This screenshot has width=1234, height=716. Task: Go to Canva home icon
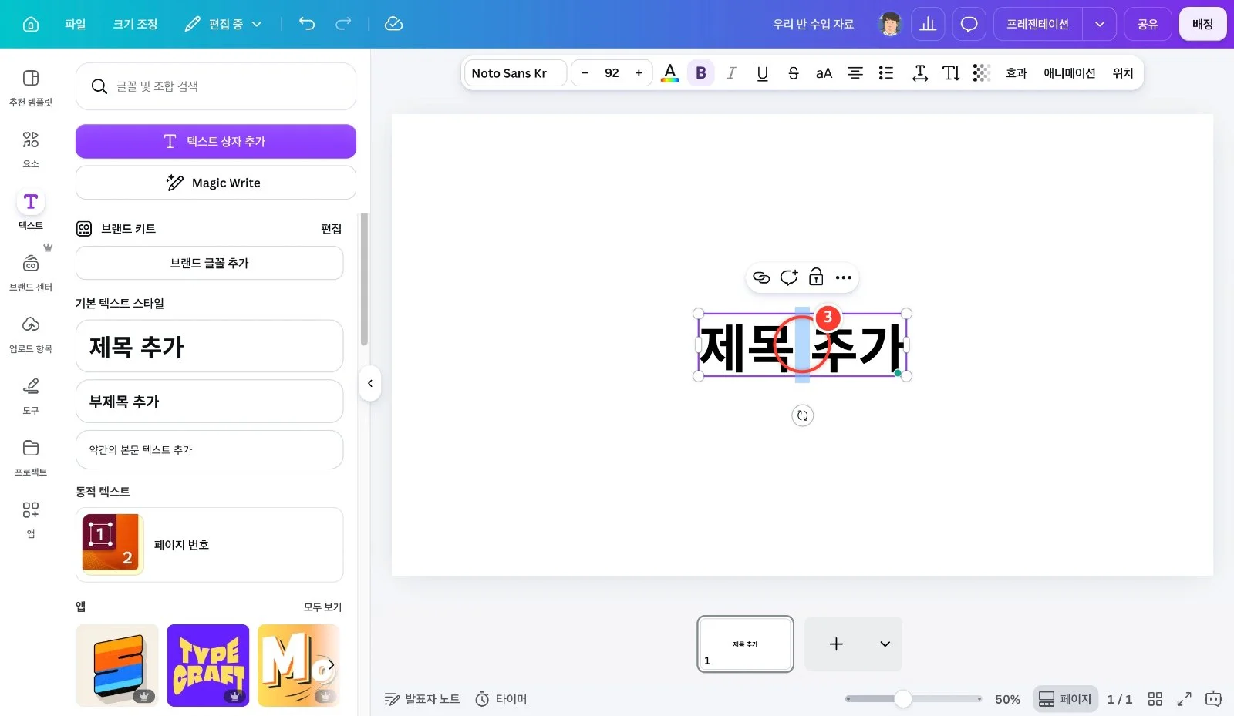tap(31, 24)
